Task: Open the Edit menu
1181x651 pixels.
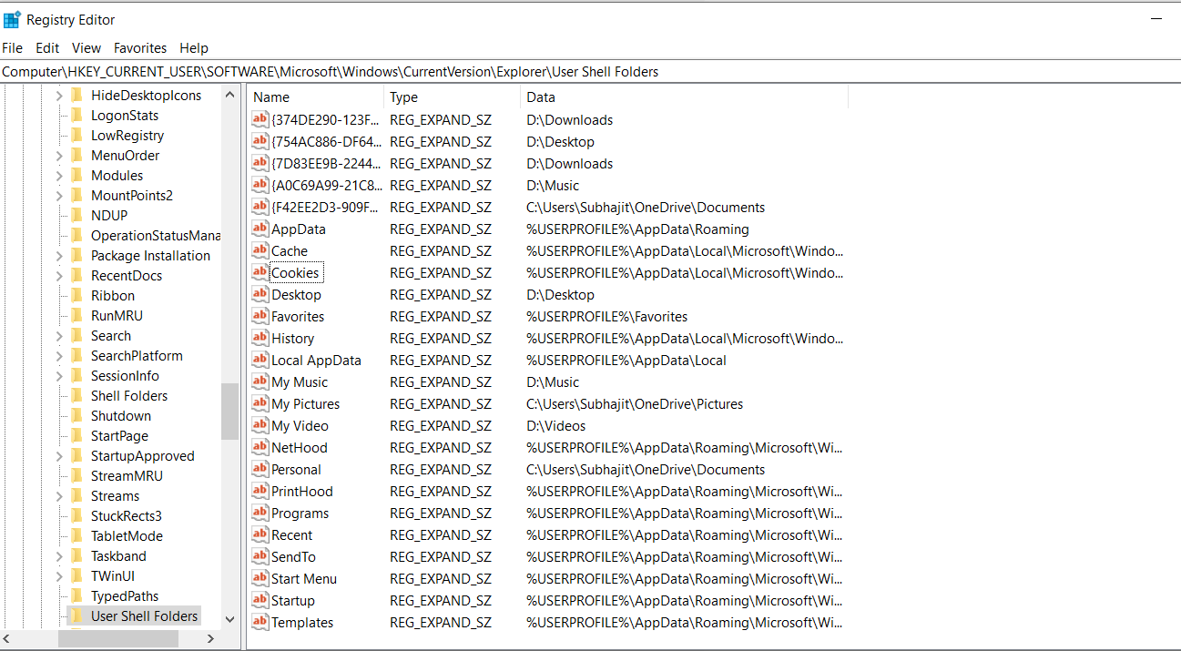Action: pos(47,48)
